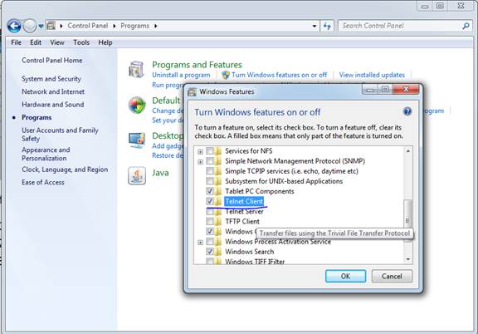The width and height of the screenshot is (478, 334).
Task: Select the Telnet Client list item
Action: pyautogui.click(x=244, y=201)
